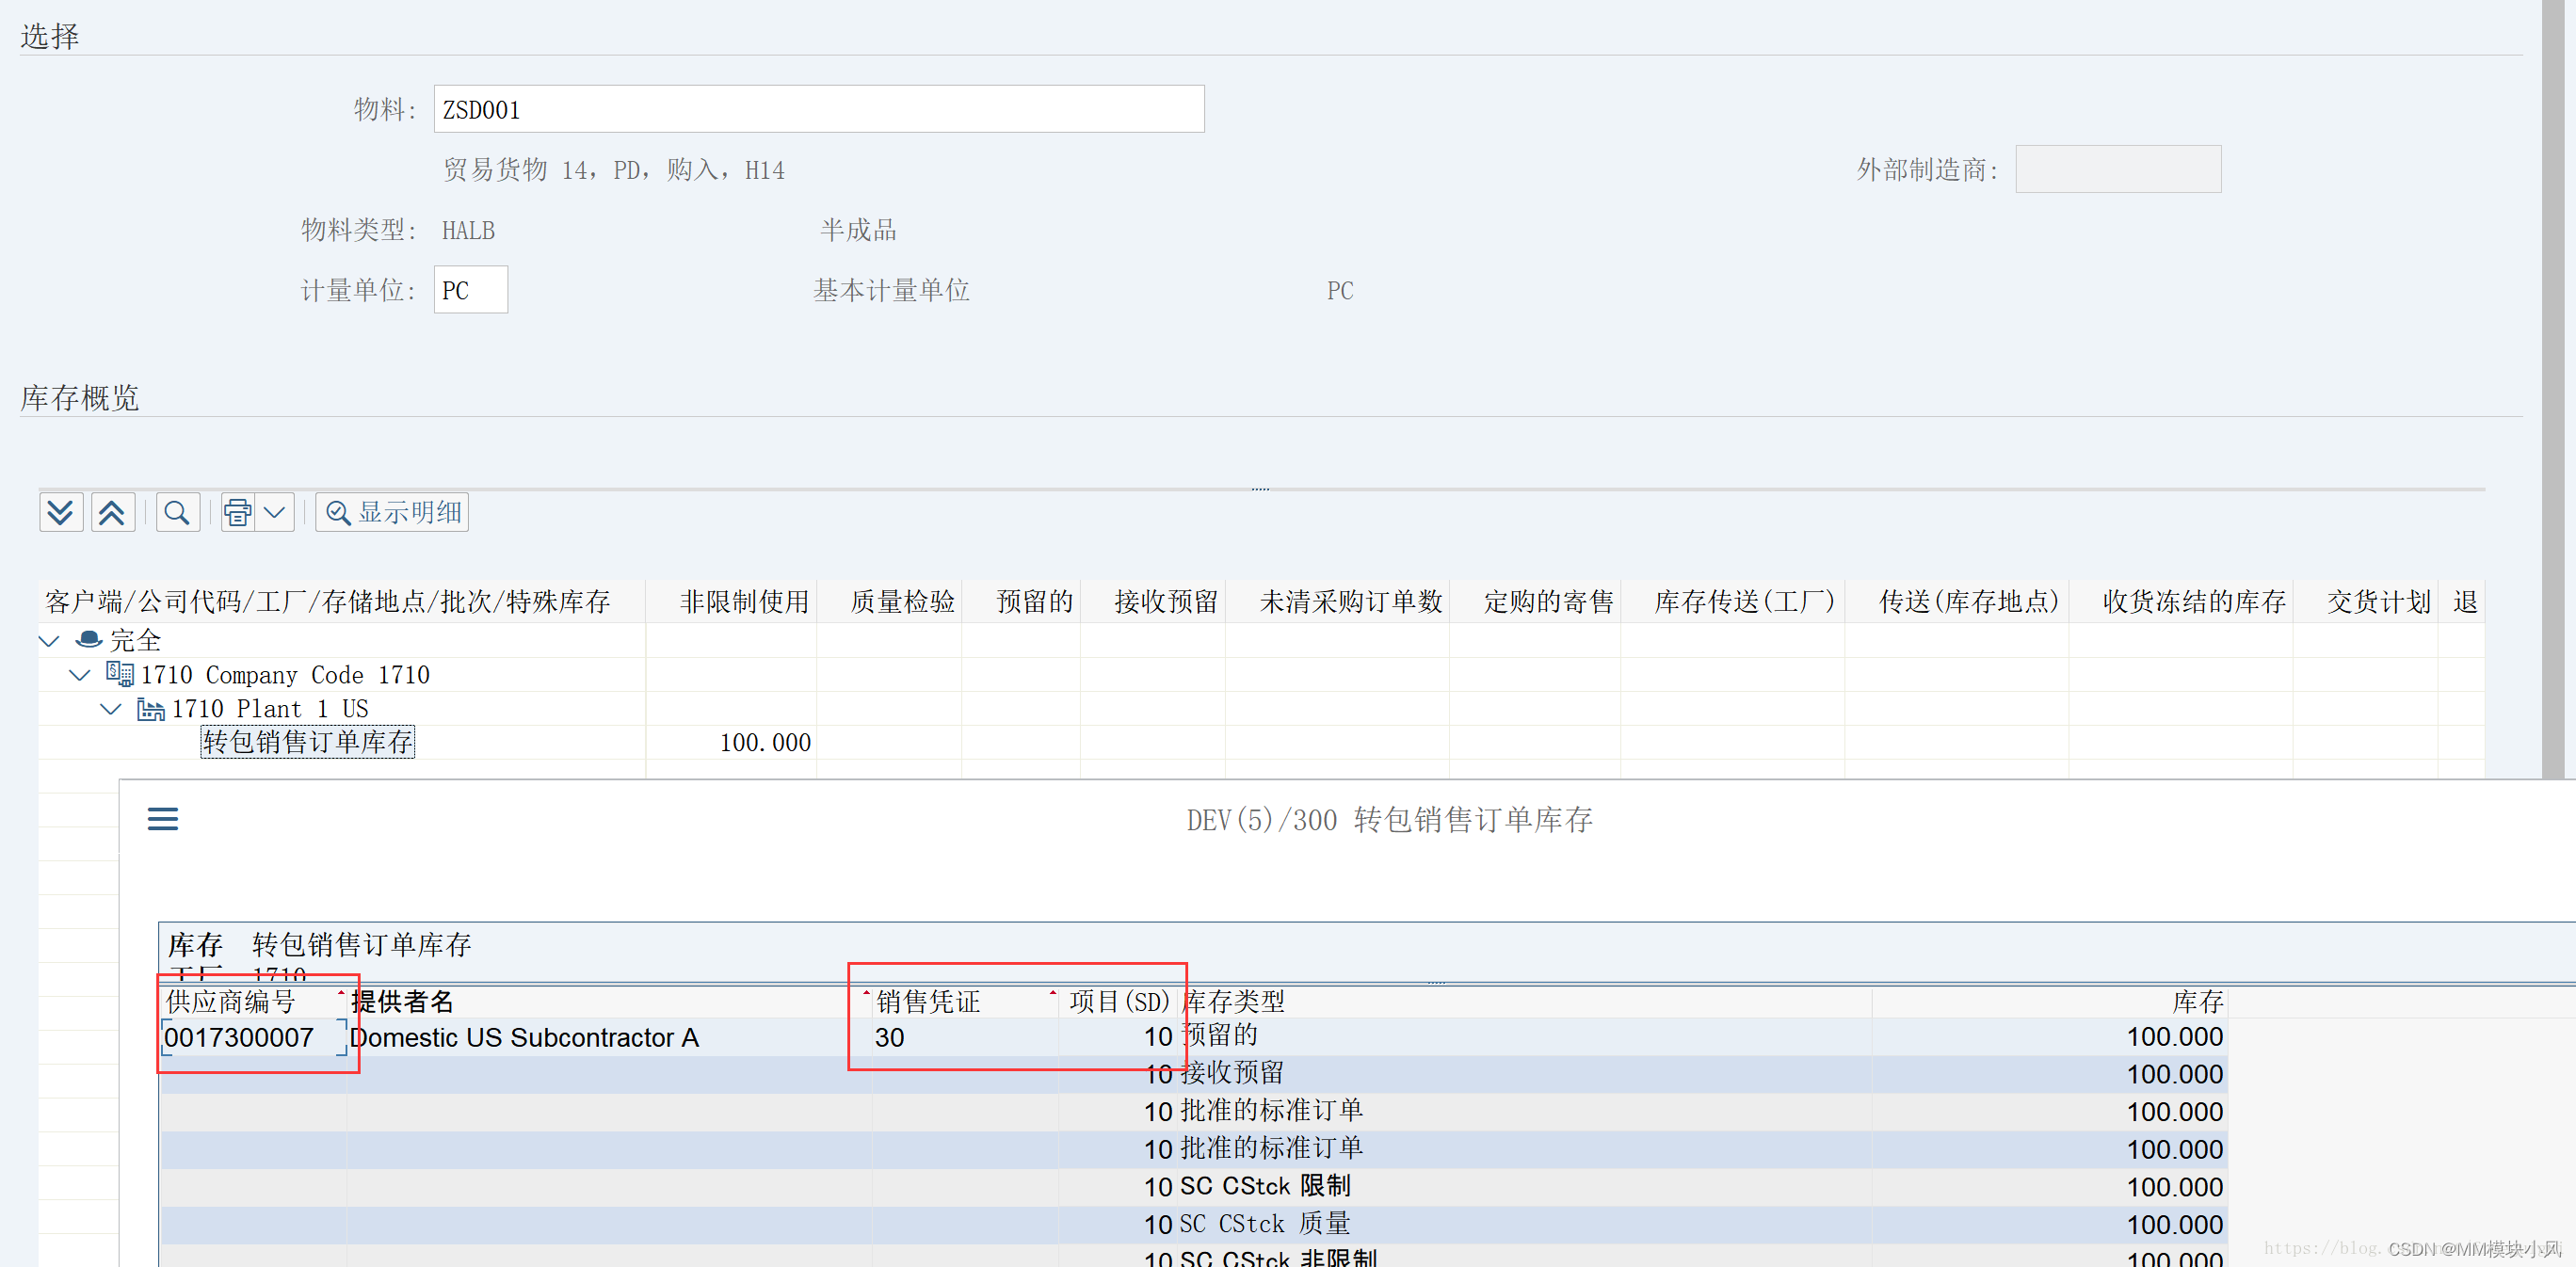The height and width of the screenshot is (1267, 2576).
Task: Click the 显示明细 button
Action: [x=392, y=511]
